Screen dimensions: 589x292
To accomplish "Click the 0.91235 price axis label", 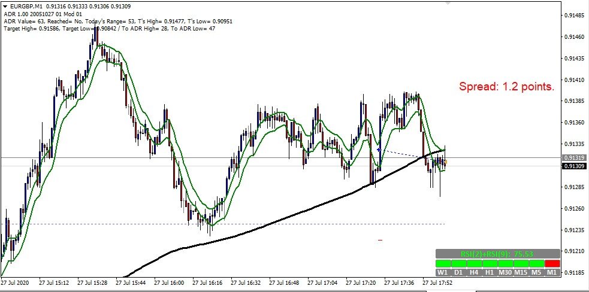I will tap(575, 230).
